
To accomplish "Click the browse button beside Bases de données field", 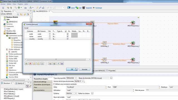I will tap(111, 78).
